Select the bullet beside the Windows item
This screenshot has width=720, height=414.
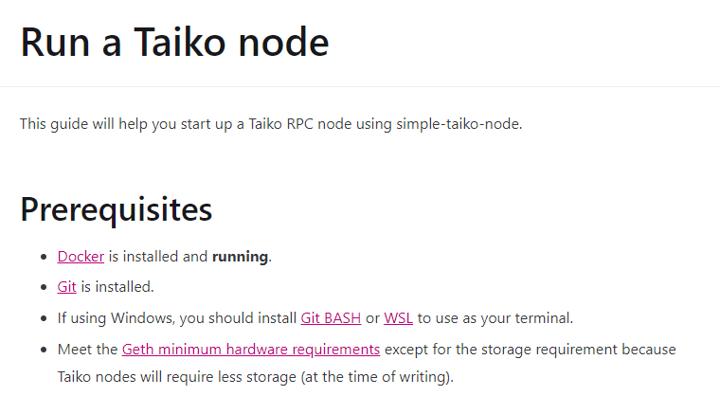(43, 318)
